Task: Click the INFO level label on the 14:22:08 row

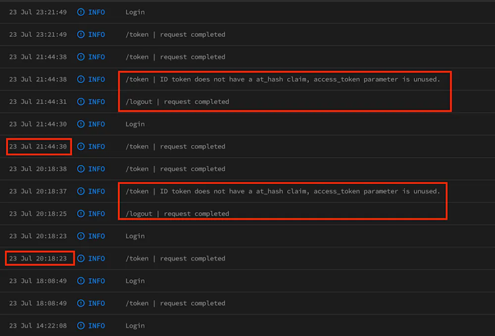Action: point(97,325)
